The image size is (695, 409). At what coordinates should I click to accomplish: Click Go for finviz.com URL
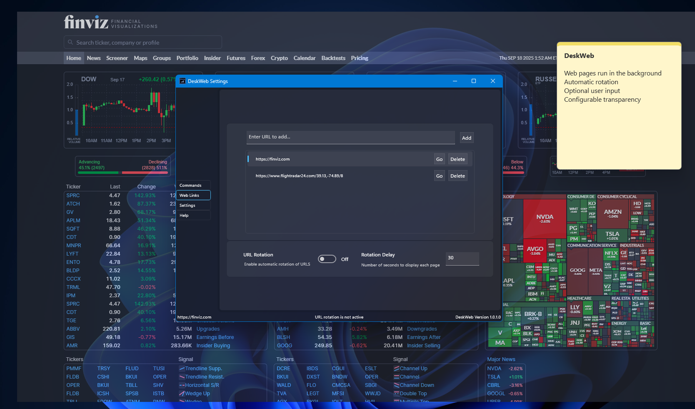(439, 159)
